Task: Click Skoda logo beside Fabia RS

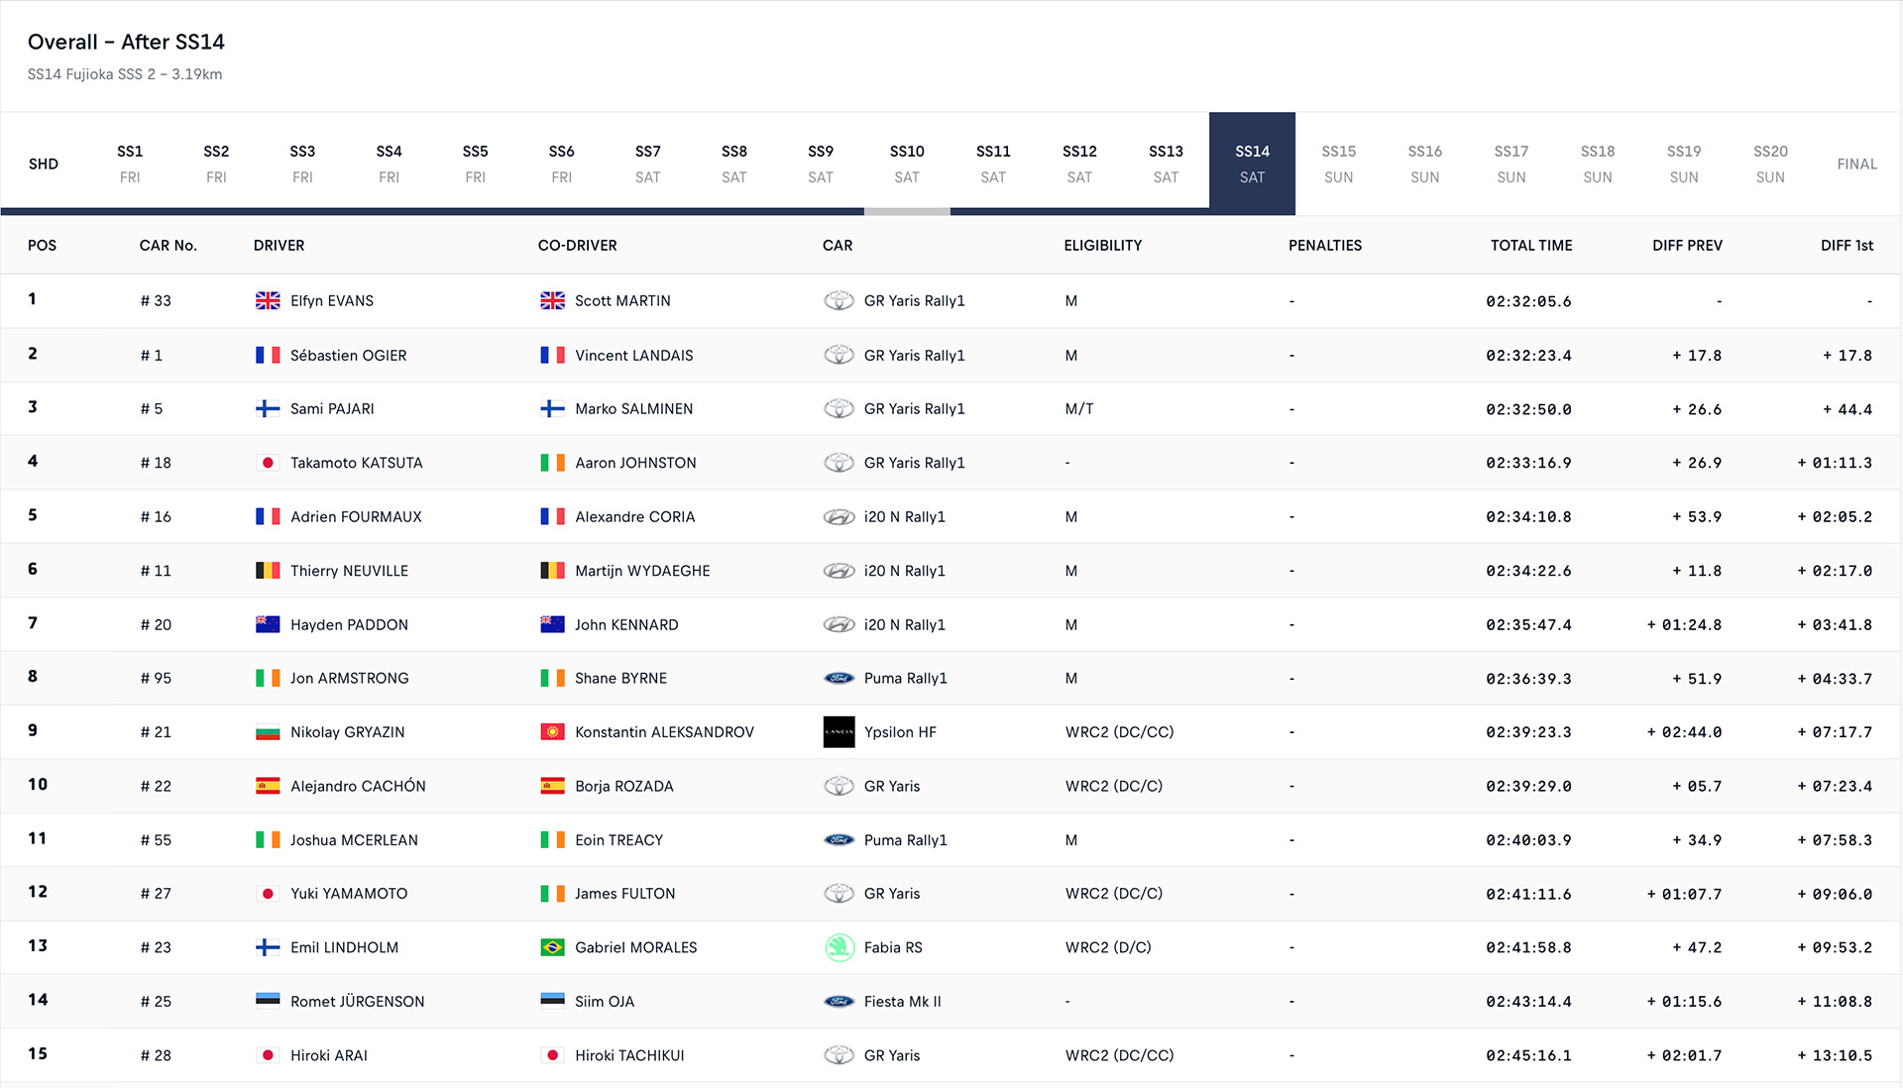Action: pyautogui.click(x=840, y=947)
